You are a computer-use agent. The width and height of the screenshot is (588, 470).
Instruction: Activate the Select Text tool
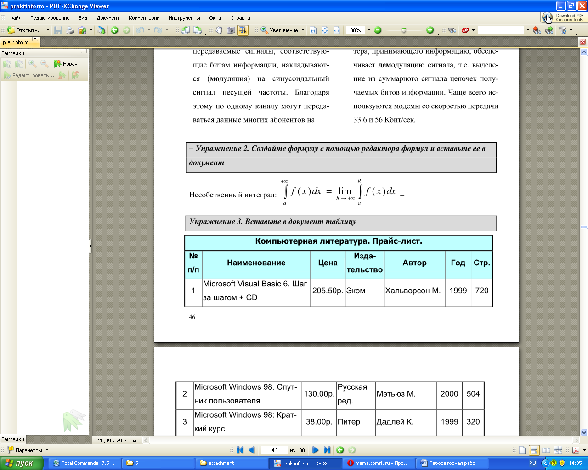[x=243, y=30]
